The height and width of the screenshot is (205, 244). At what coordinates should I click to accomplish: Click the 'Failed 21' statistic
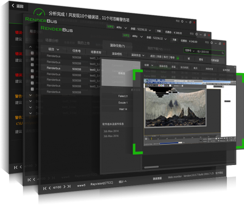(123, 96)
